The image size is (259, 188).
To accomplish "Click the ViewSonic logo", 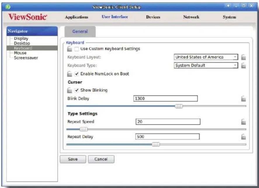I will pyautogui.click(x=27, y=17).
